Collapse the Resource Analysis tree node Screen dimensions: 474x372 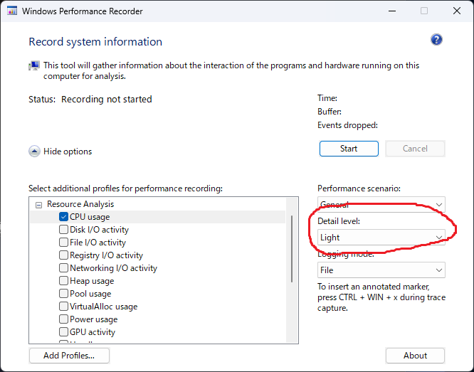coord(38,205)
